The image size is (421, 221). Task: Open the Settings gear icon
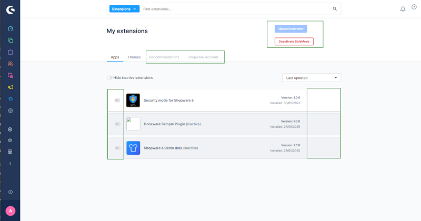(x=11, y=110)
